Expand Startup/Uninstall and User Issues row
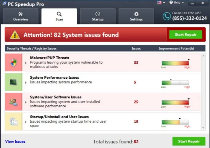The height and width of the screenshot is (148, 210). [26, 122]
